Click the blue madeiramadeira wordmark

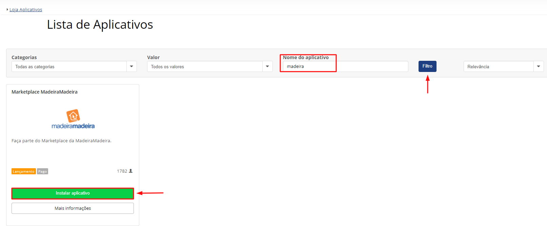point(73,126)
